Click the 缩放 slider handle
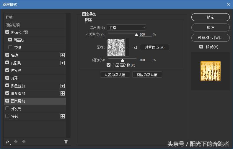The width and height of the screenshot is (233, 149). [x=123, y=60]
